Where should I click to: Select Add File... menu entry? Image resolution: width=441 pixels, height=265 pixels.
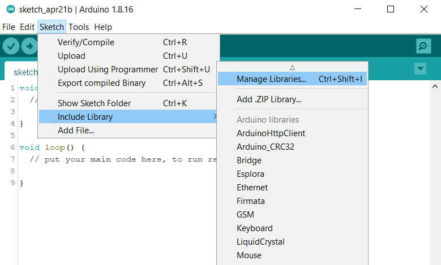coord(128,131)
